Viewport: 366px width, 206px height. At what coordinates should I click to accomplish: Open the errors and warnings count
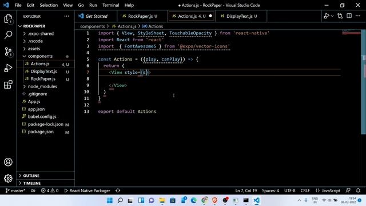click(x=50, y=191)
